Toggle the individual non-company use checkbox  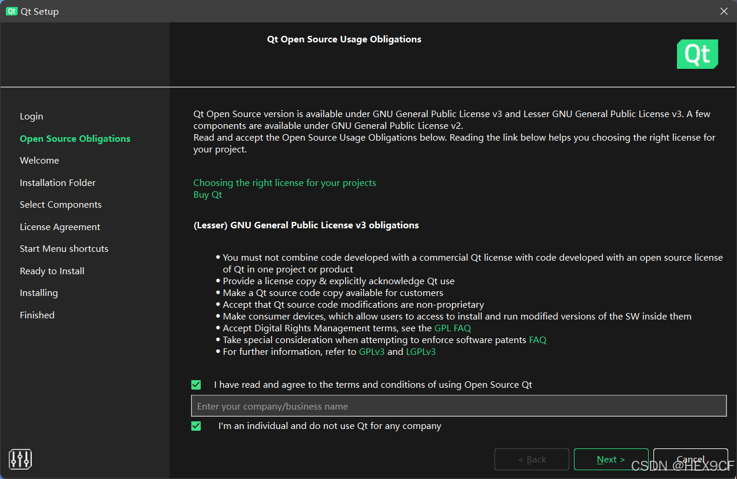pos(196,426)
